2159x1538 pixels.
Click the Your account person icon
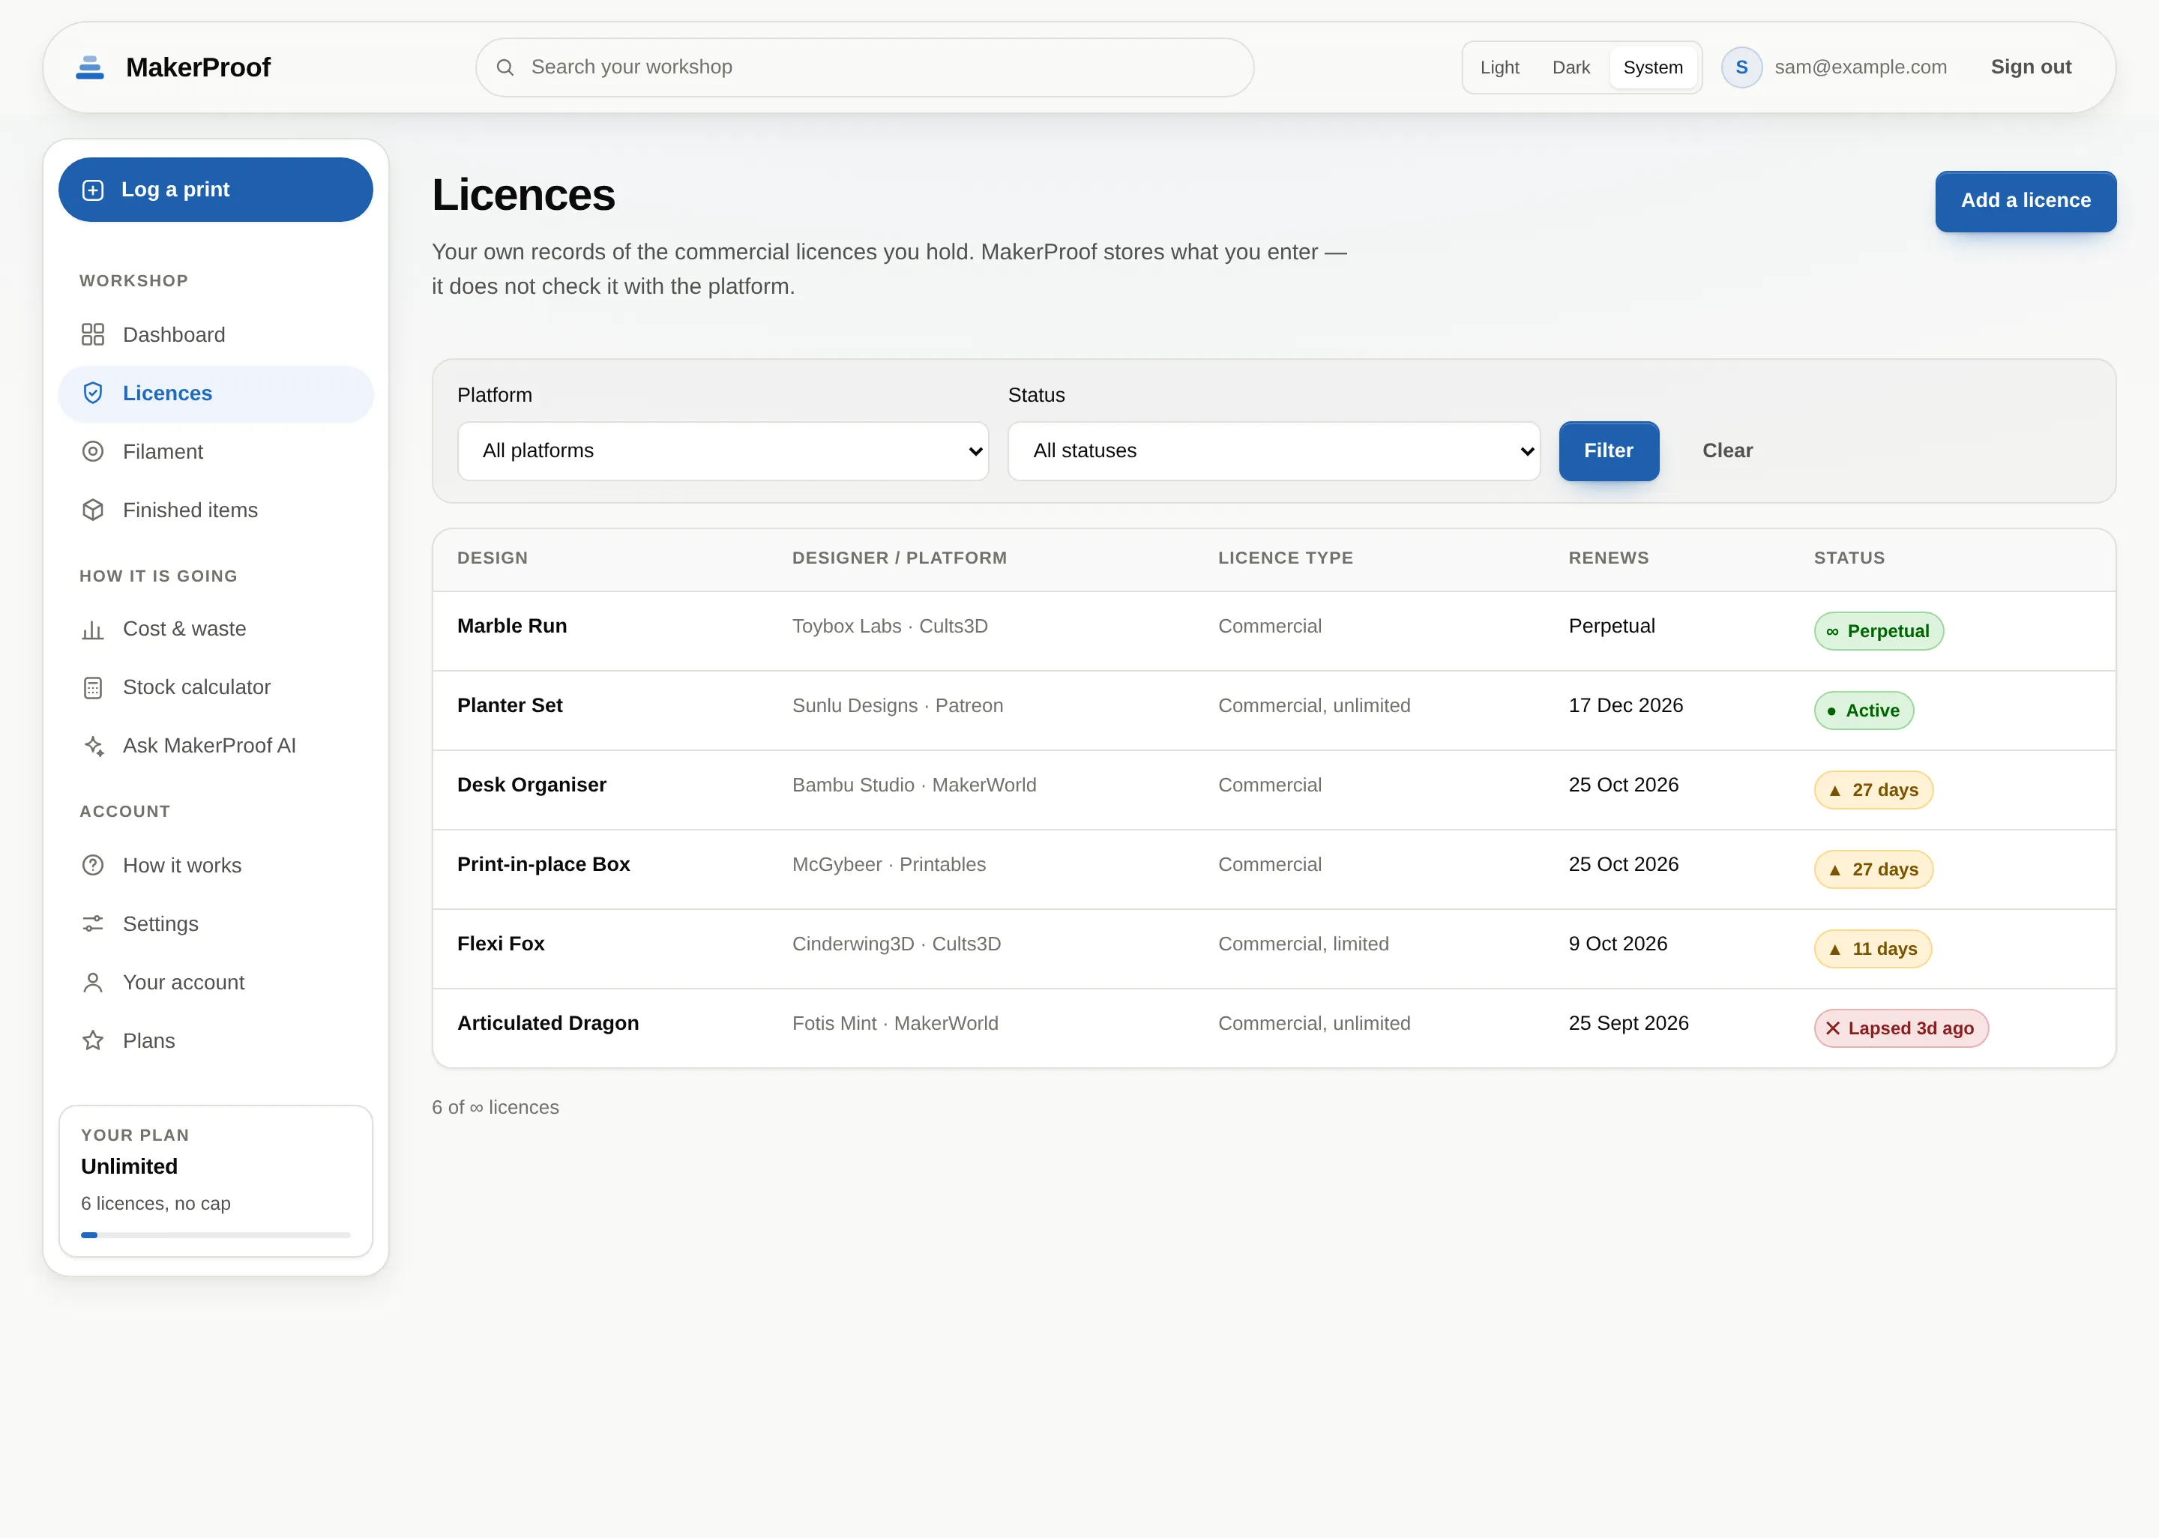[x=93, y=983]
